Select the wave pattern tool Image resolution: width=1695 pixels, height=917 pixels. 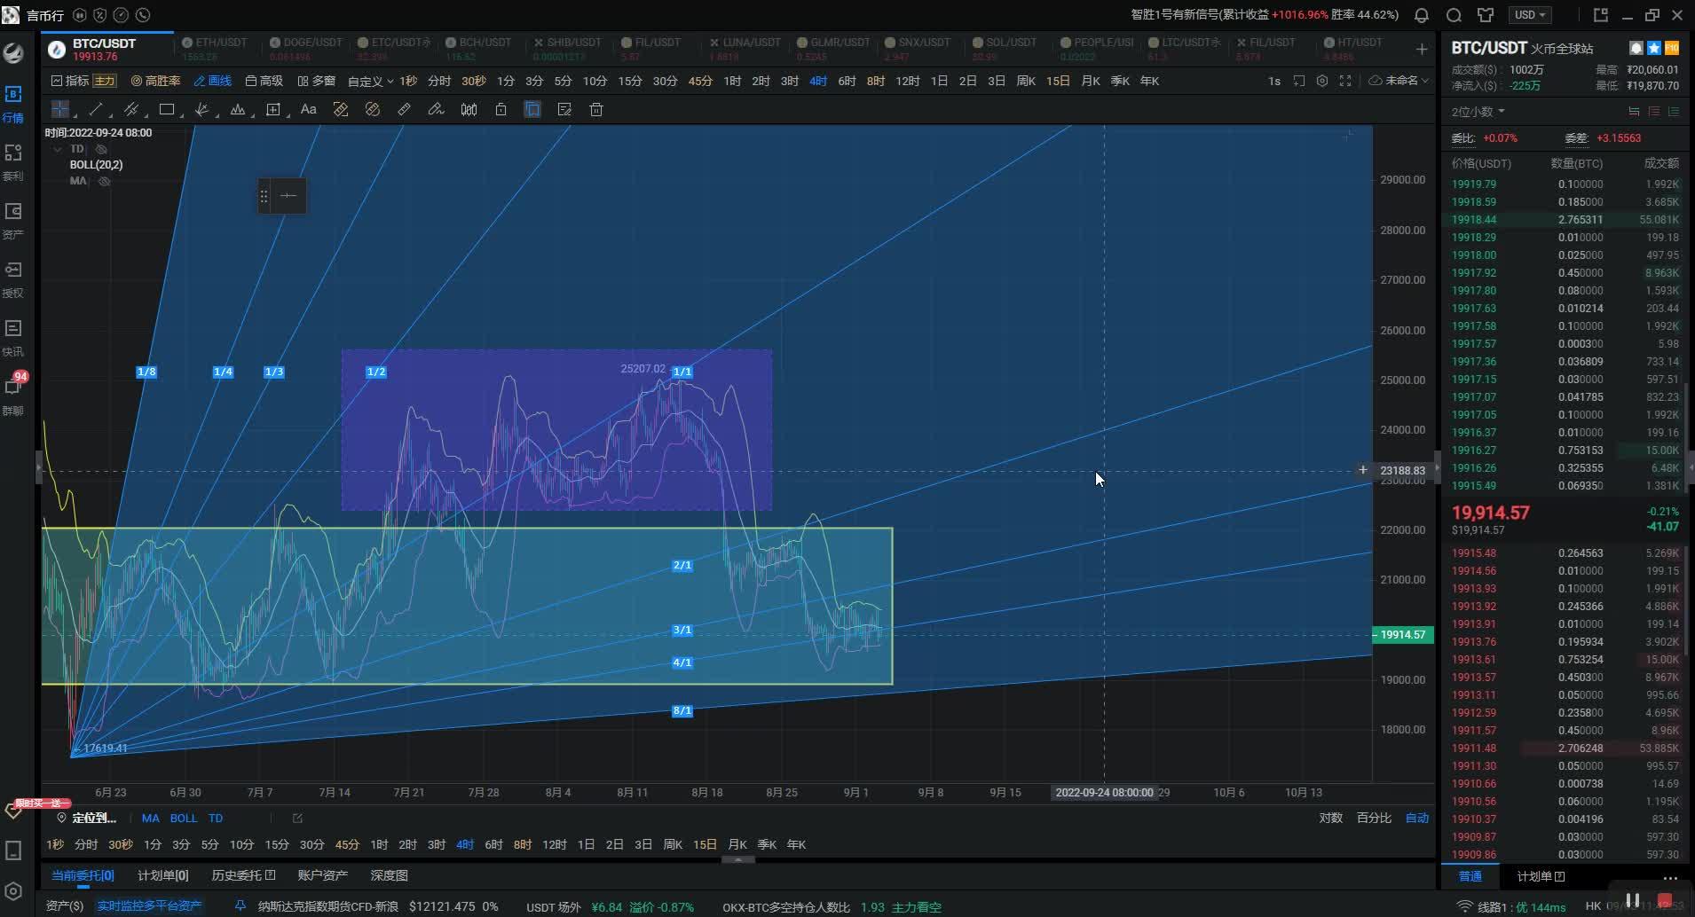click(237, 109)
